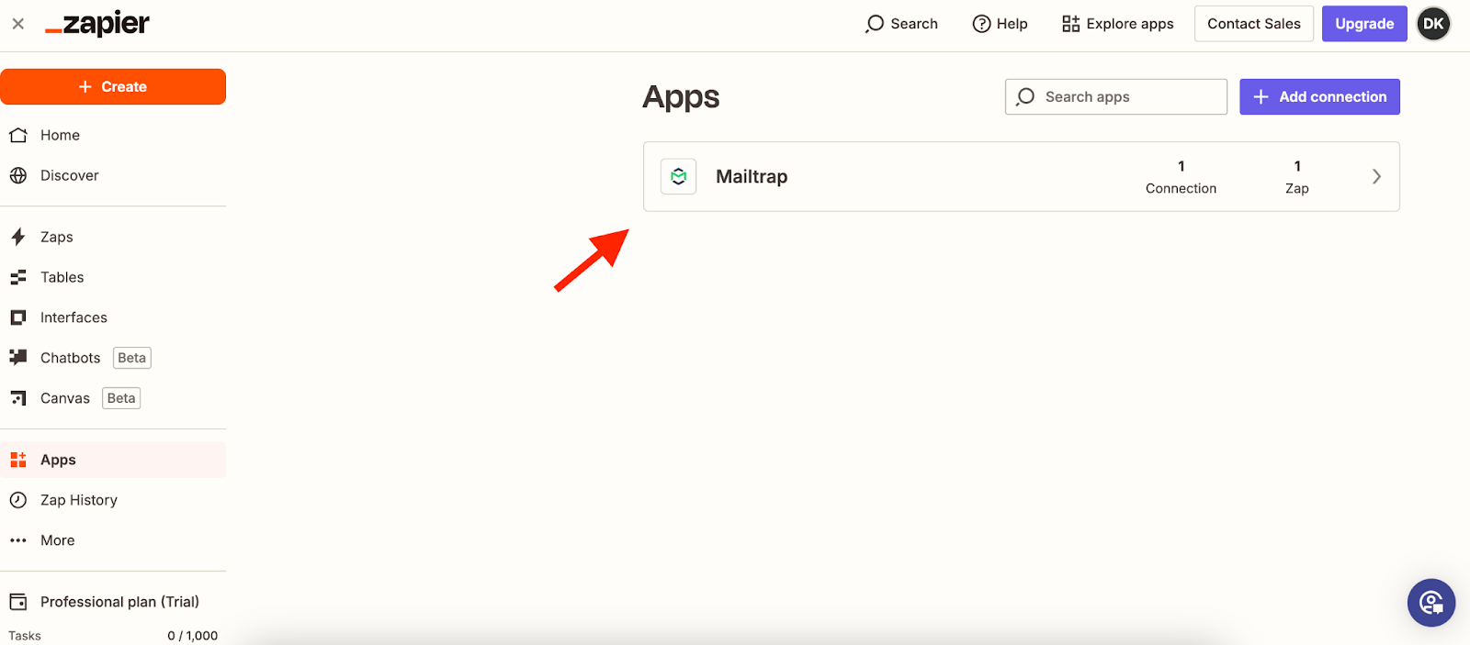The image size is (1470, 645).
Task: Open Zaps via lightning bolt icon
Action: pos(18,237)
